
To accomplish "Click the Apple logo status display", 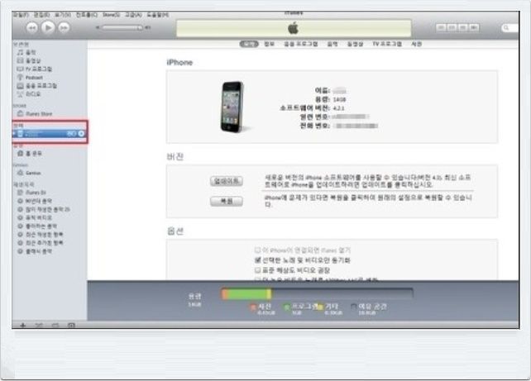I will click(294, 28).
